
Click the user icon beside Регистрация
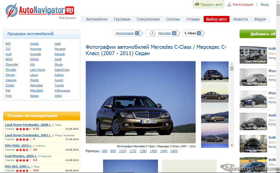[229, 4]
